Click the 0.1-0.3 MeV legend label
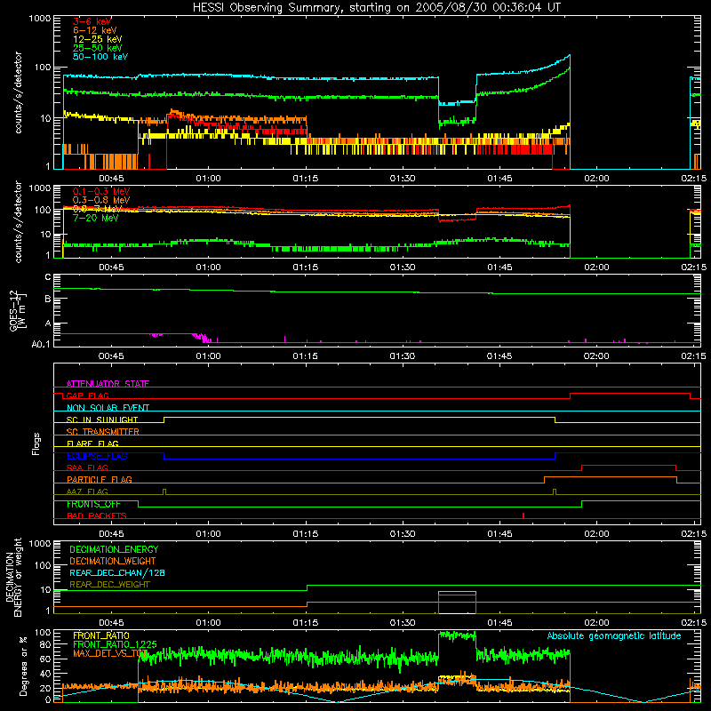Viewport: 711px width, 711px height. click(x=100, y=192)
